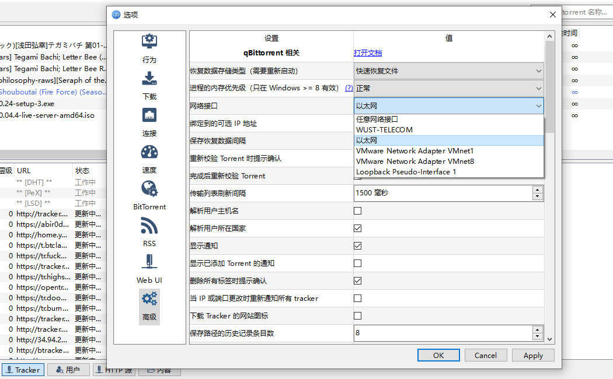Open the 行为 (Behavior) settings page

tap(149, 49)
